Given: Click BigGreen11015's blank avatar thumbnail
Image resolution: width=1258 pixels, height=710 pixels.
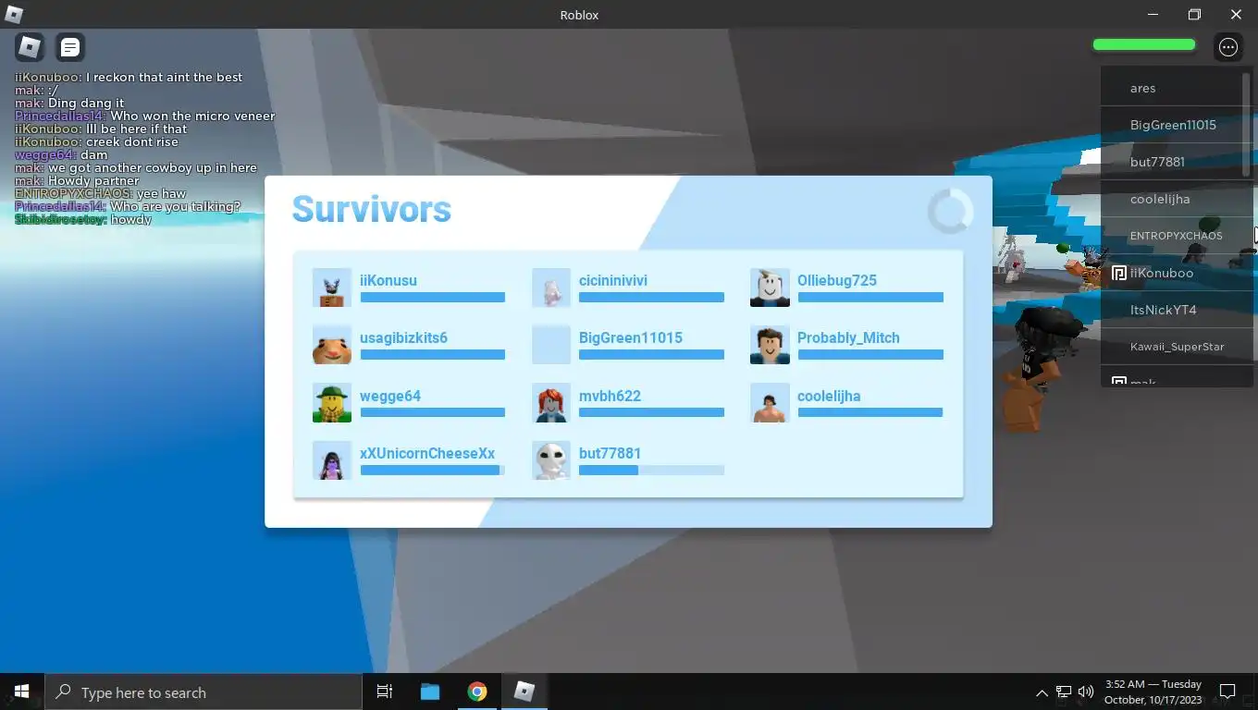Looking at the screenshot, I should click(x=551, y=345).
